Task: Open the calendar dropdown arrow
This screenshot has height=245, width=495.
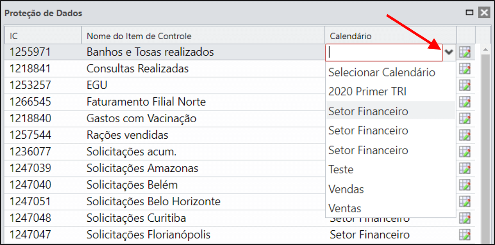Action: coord(450,52)
